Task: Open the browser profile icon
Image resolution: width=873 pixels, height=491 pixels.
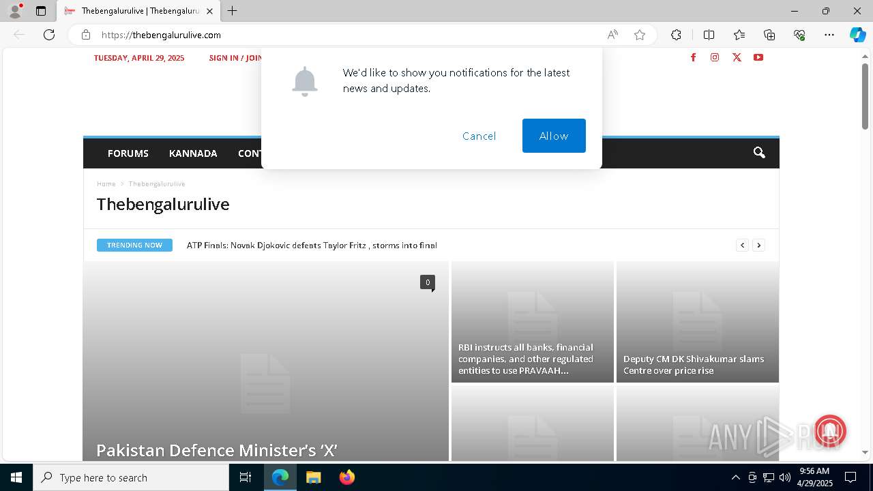Action: click(x=14, y=11)
